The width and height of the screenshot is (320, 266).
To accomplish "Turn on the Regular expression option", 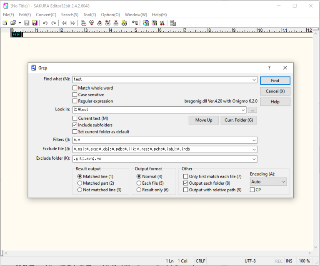I will coord(75,101).
